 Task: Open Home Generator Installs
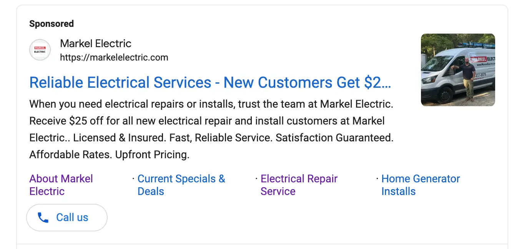point(420,185)
